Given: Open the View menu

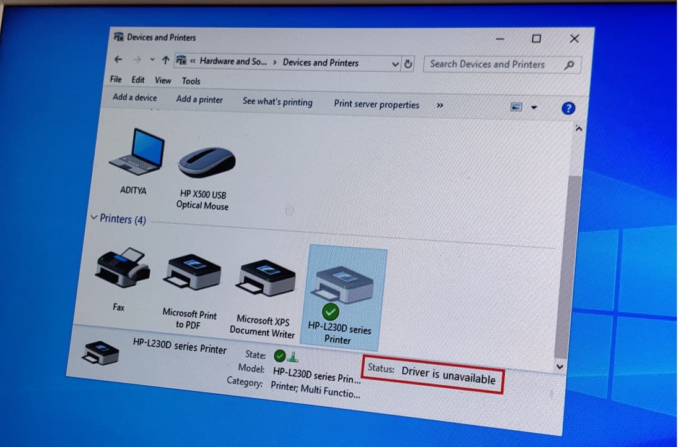Looking at the screenshot, I should pos(163,80).
